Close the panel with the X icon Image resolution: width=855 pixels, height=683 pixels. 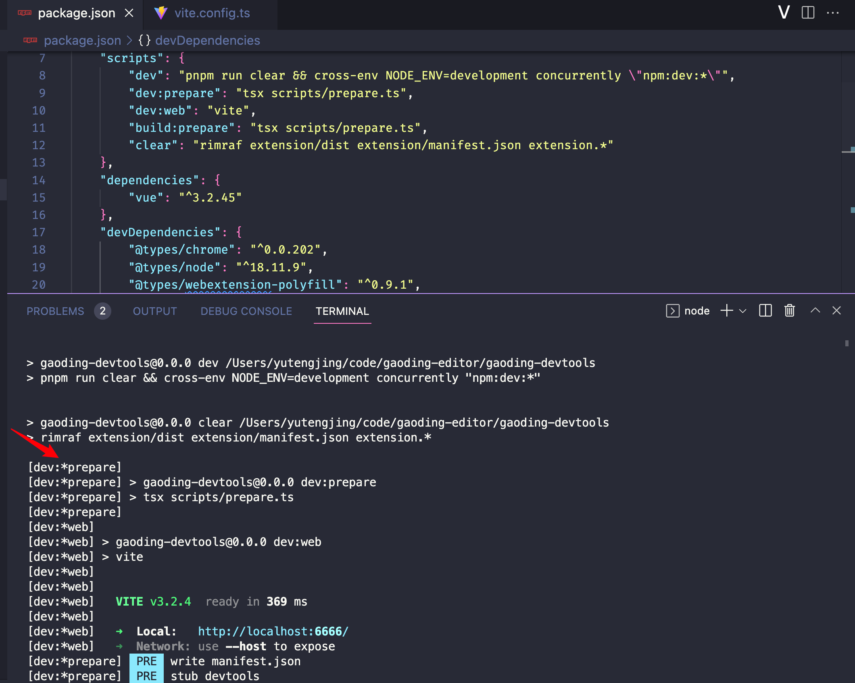point(836,310)
